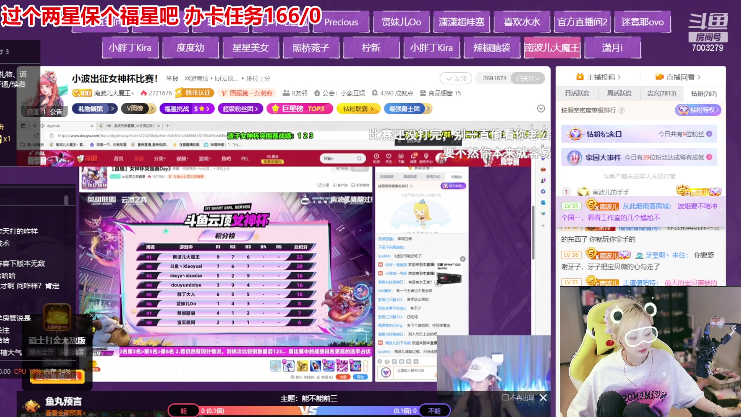This screenshot has height=417, width=741.
Task: Switch to the 日活跃度 activity tab
Action: pos(577,93)
